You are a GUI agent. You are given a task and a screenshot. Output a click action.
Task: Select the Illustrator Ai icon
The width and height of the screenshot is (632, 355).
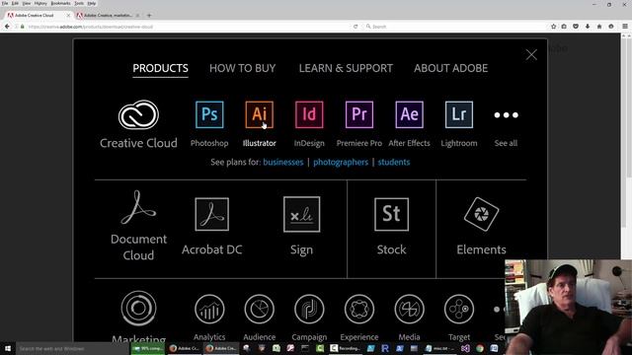click(259, 114)
